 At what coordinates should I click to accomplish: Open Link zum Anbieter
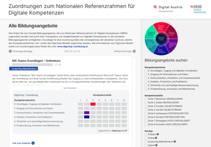pos(21,143)
